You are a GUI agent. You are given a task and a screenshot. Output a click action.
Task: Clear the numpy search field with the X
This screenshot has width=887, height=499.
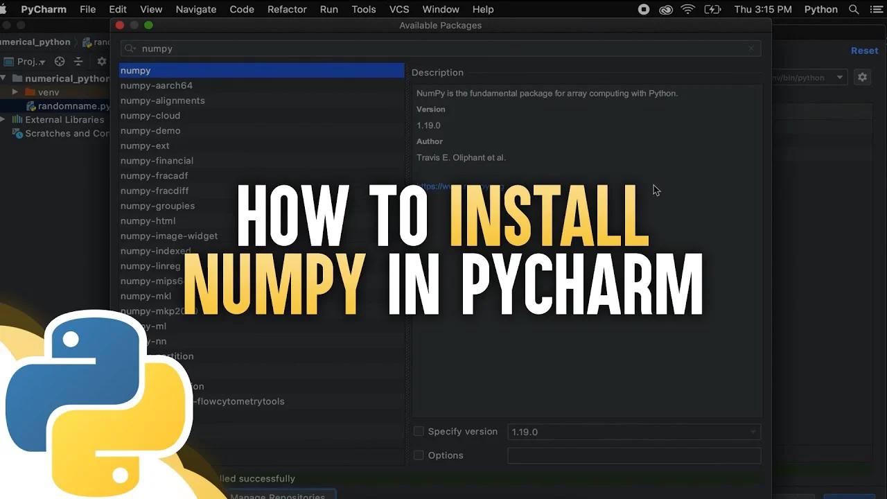click(x=751, y=49)
